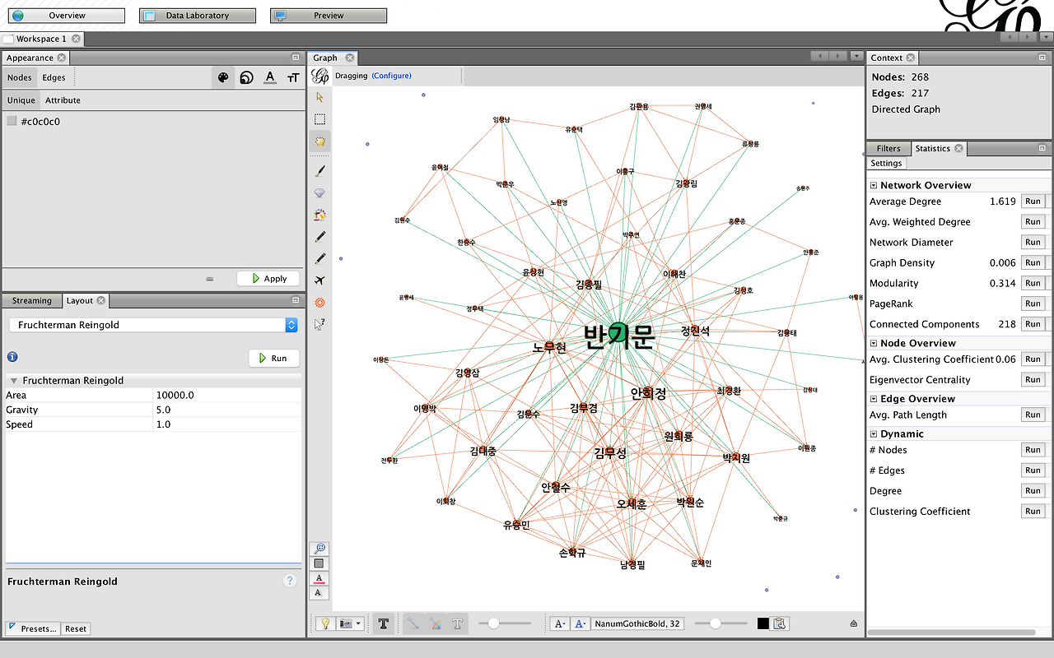Reset the layout parameters
This screenshot has width=1054, height=658.
[76, 629]
